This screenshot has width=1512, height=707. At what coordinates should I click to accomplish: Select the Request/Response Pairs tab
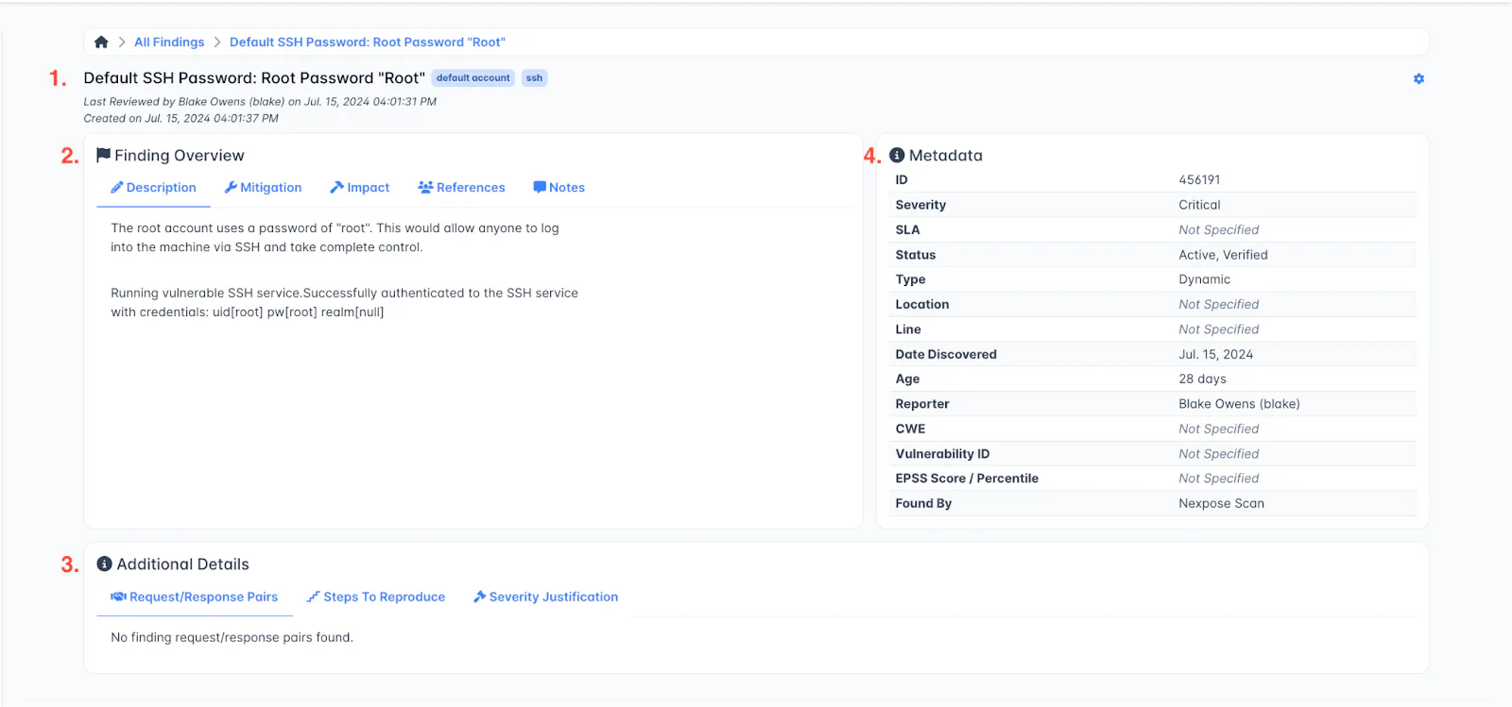(x=195, y=598)
